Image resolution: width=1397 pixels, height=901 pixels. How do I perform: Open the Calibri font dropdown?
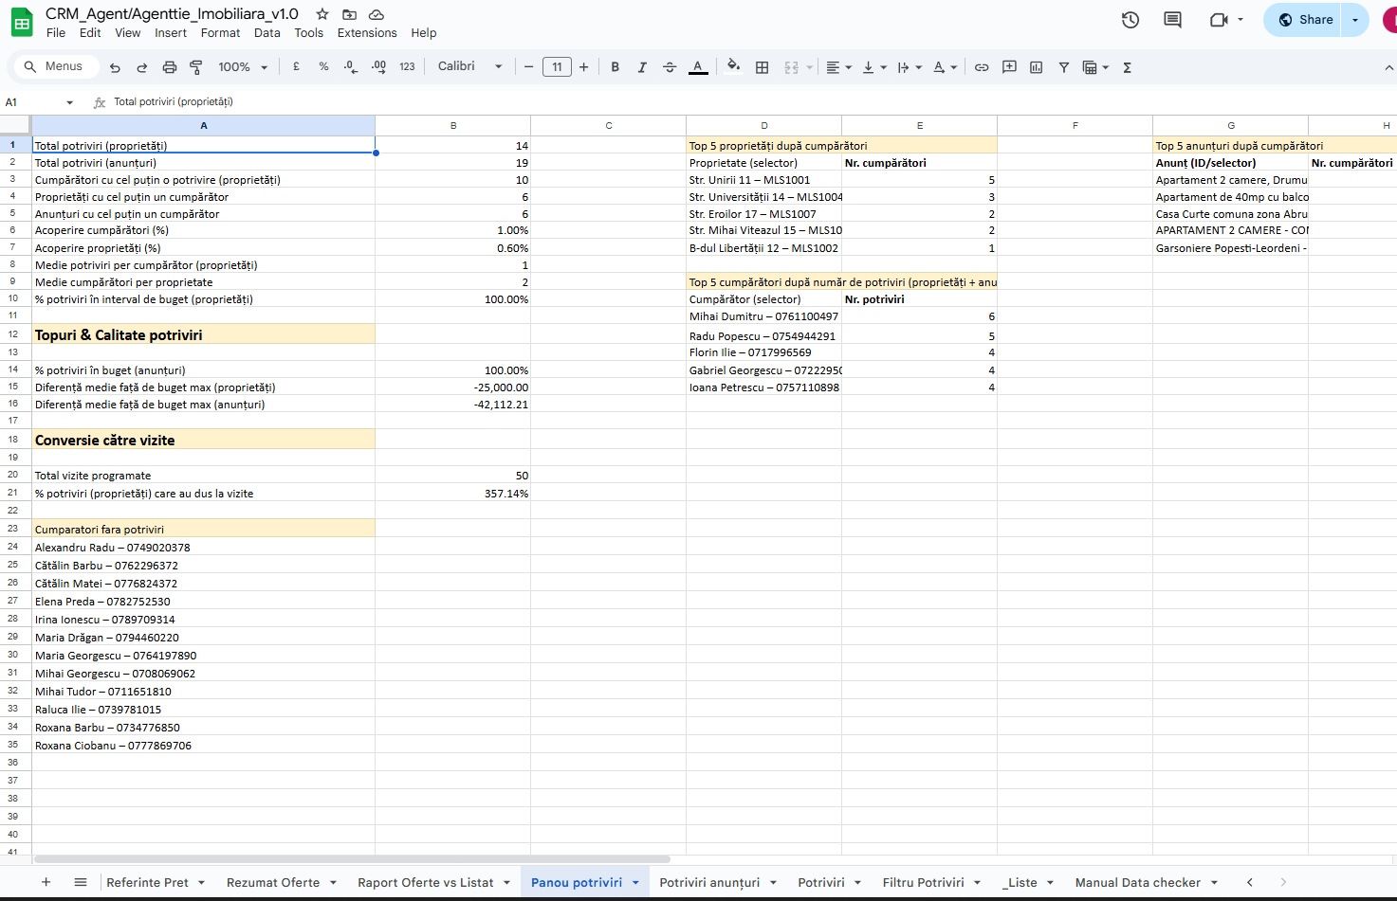(x=469, y=66)
